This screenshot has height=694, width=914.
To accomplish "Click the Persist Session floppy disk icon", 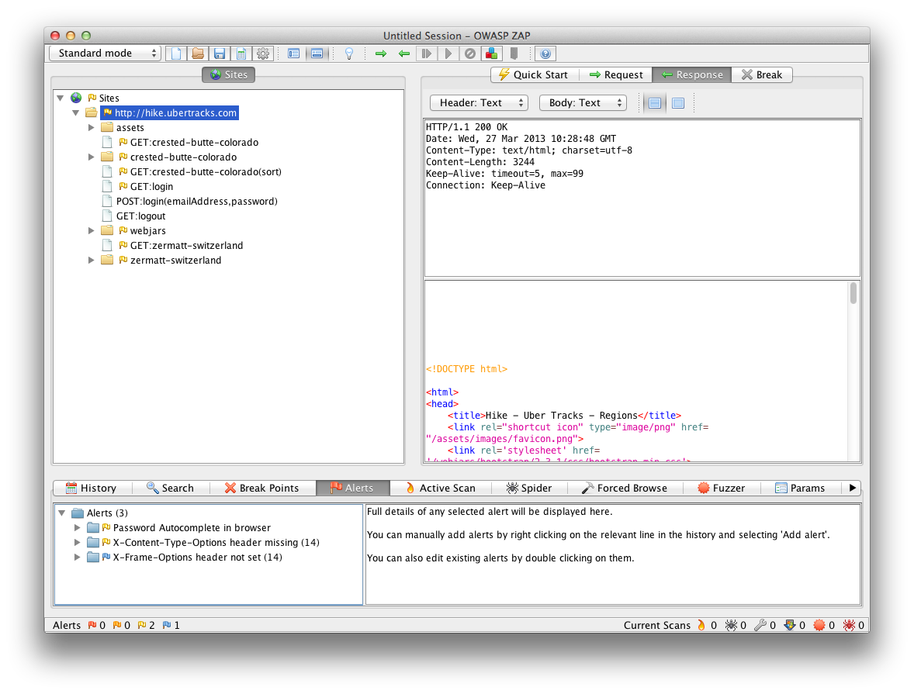I will click(x=220, y=54).
